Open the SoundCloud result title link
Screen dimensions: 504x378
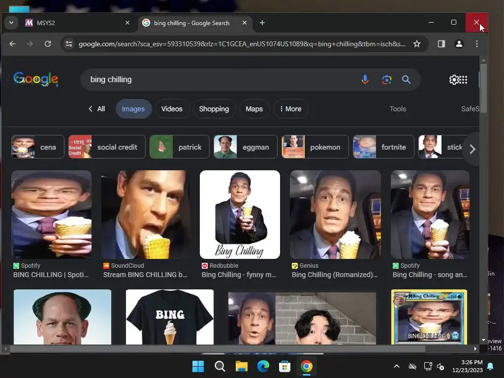[x=145, y=275]
